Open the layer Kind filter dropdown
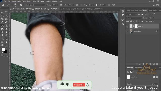Viewport: 161px width, 91px height. (x=132, y=15)
